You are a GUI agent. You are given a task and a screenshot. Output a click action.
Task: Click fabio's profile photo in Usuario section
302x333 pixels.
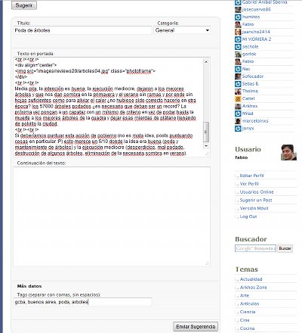288,152
